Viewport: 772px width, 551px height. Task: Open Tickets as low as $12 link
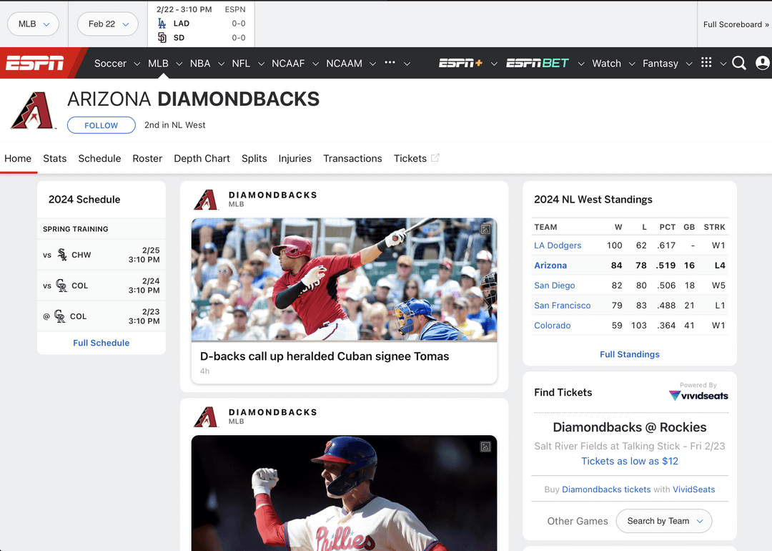pyautogui.click(x=629, y=462)
